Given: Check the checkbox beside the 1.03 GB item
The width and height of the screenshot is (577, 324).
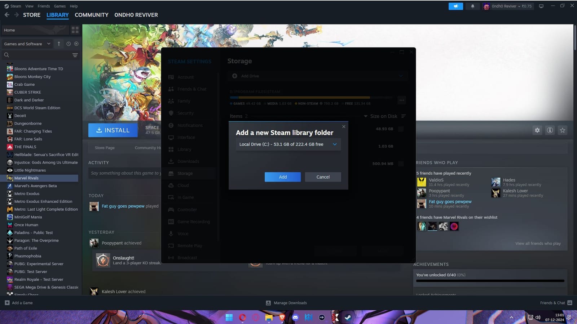Looking at the screenshot, I should point(401,146).
